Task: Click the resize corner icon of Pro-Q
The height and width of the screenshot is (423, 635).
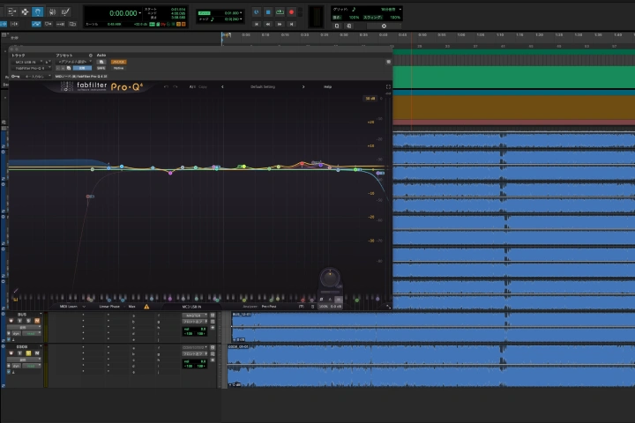Action: [388, 307]
